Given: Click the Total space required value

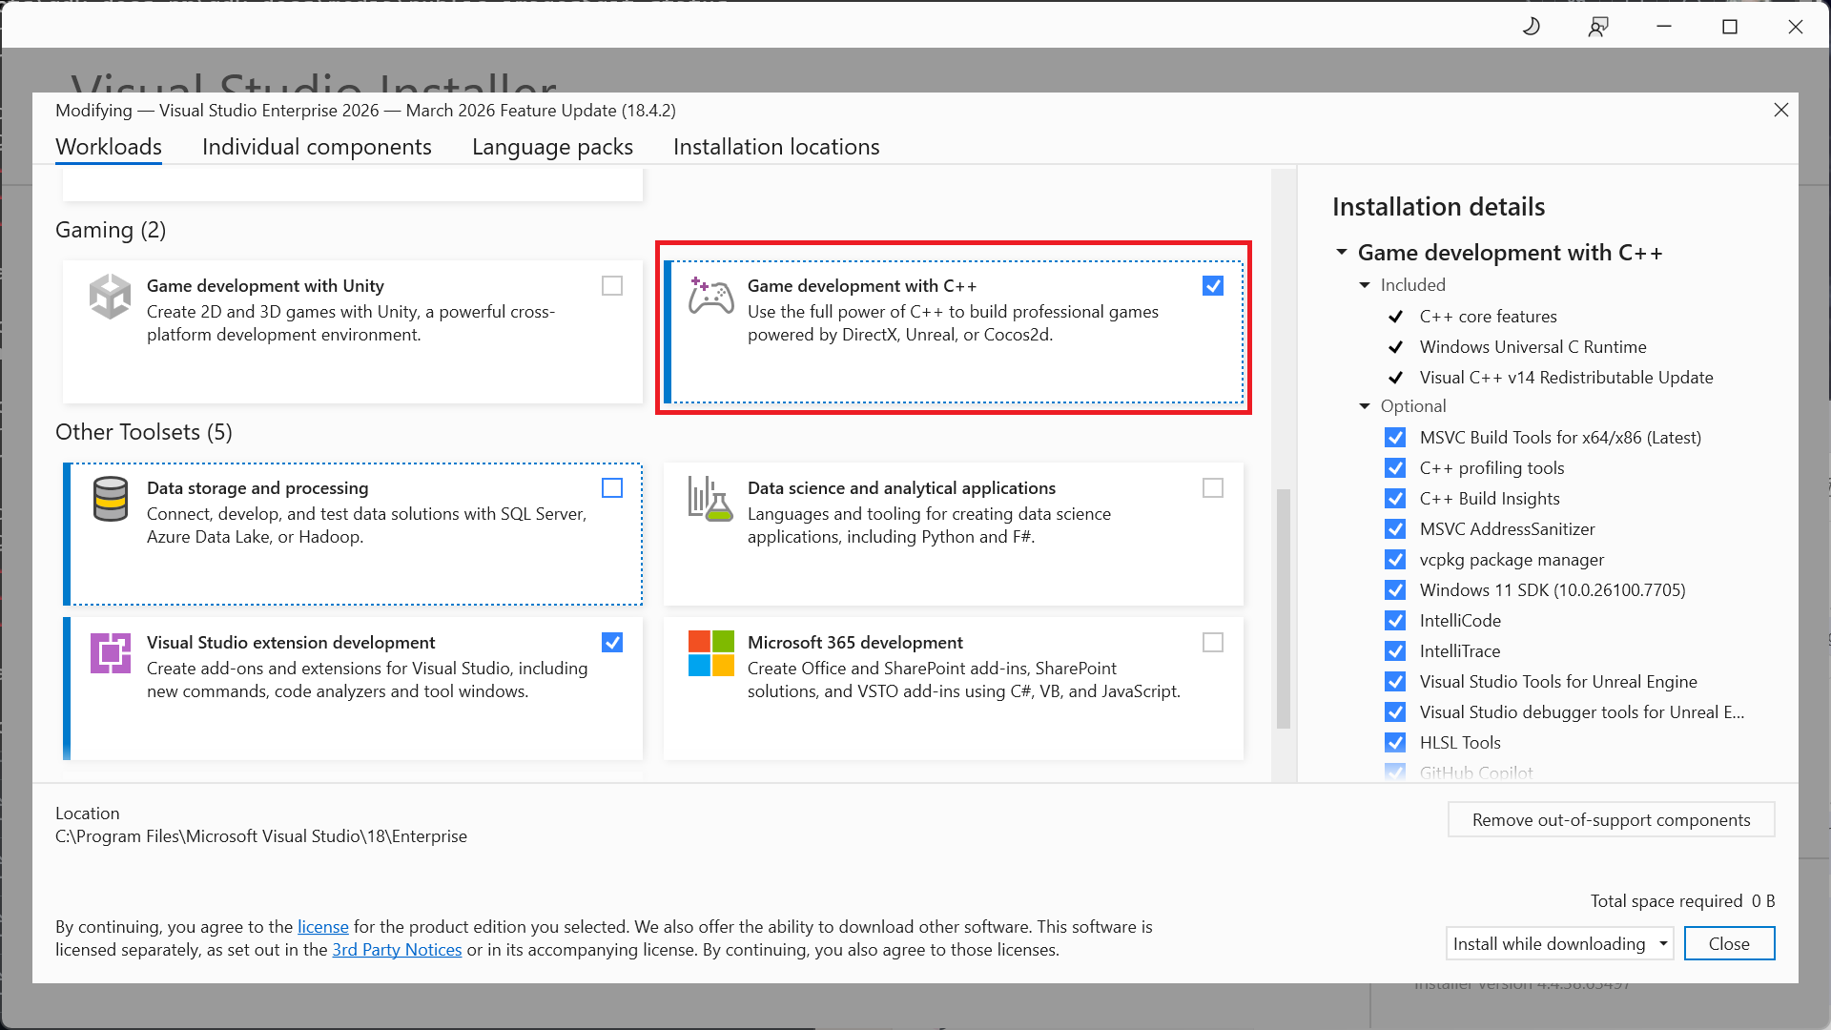Looking at the screenshot, I should click(x=1763, y=901).
